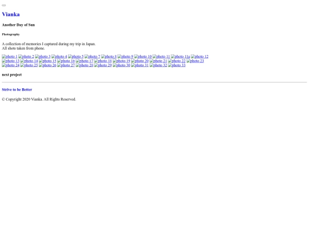Open the photo 30 thumbnail link
Image resolution: width=309 pixels, height=232 pixels.
click(121, 65)
